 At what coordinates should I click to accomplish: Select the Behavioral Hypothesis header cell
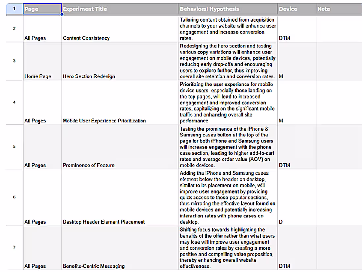[x=228, y=9]
